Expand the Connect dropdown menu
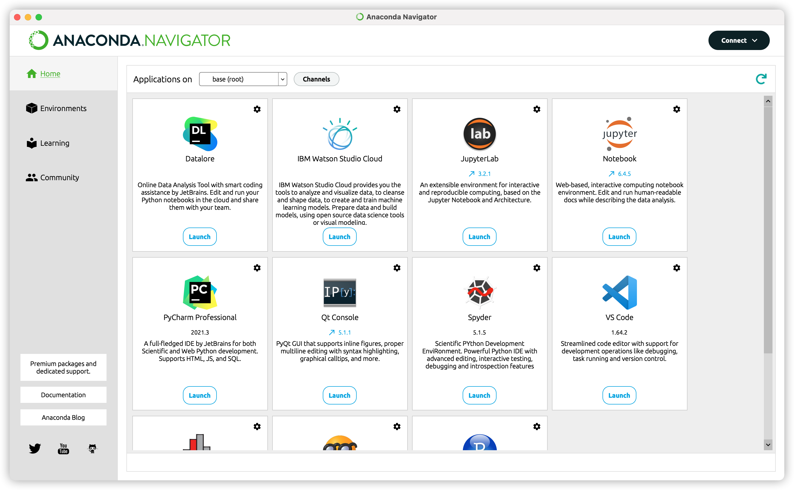The width and height of the screenshot is (794, 490). (739, 41)
